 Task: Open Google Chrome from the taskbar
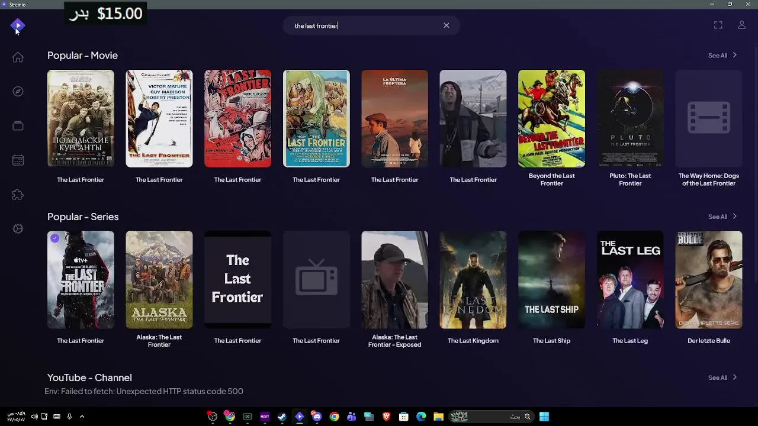[335, 417]
